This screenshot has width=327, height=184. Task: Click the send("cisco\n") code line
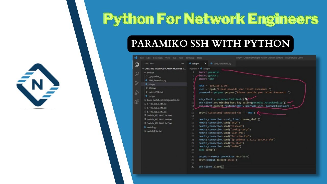click(221, 126)
